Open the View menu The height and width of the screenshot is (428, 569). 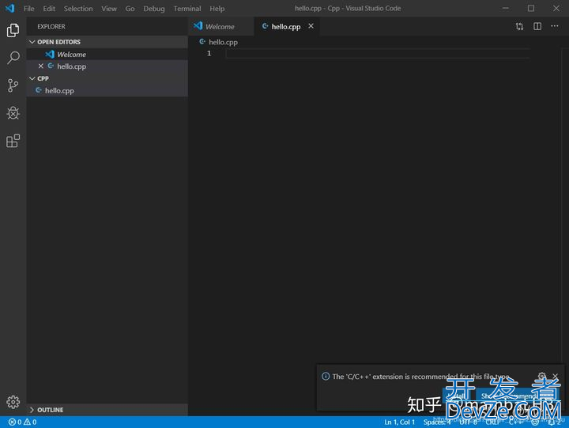coord(109,9)
